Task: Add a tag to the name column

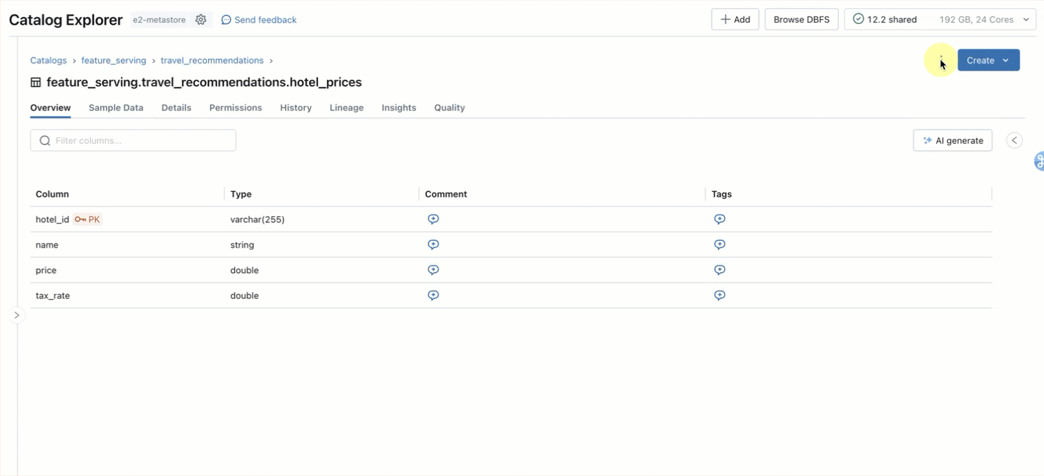Action: pos(719,244)
